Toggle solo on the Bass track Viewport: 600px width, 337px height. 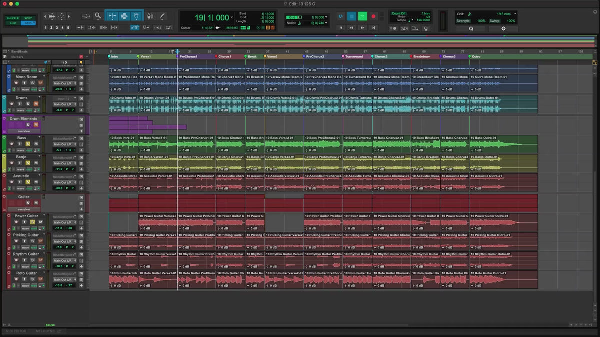click(28, 144)
